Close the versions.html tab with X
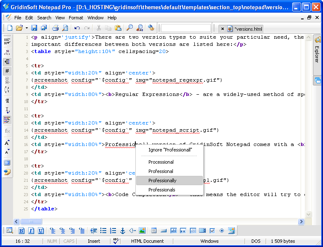The width and height of the screenshot is (323, 247). point(223,29)
